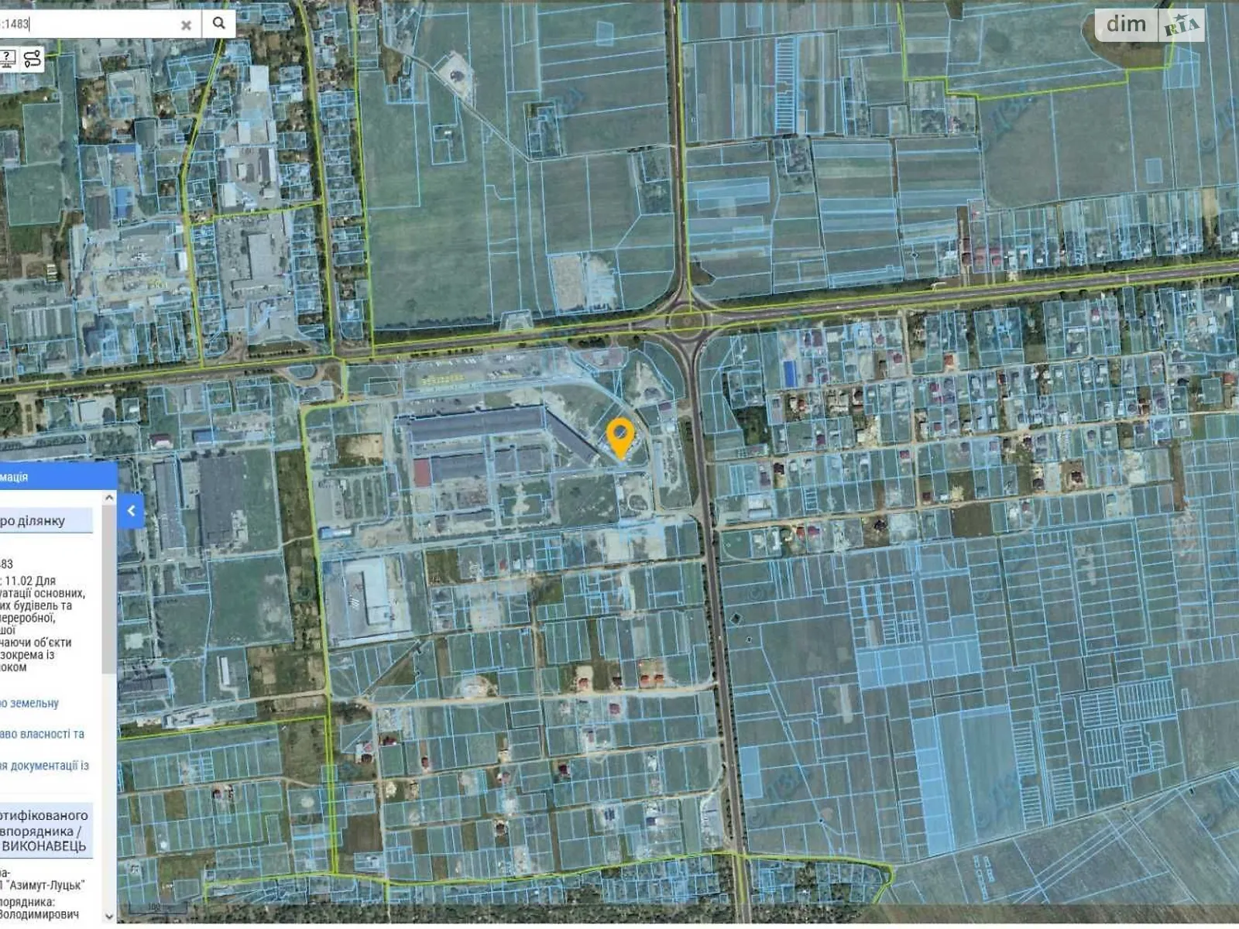Collapse the information side panel

point(131,511)
